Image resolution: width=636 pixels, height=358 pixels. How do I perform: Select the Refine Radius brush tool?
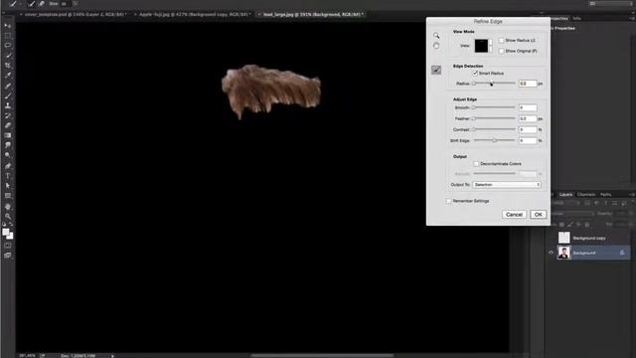(x=436, y=70)
